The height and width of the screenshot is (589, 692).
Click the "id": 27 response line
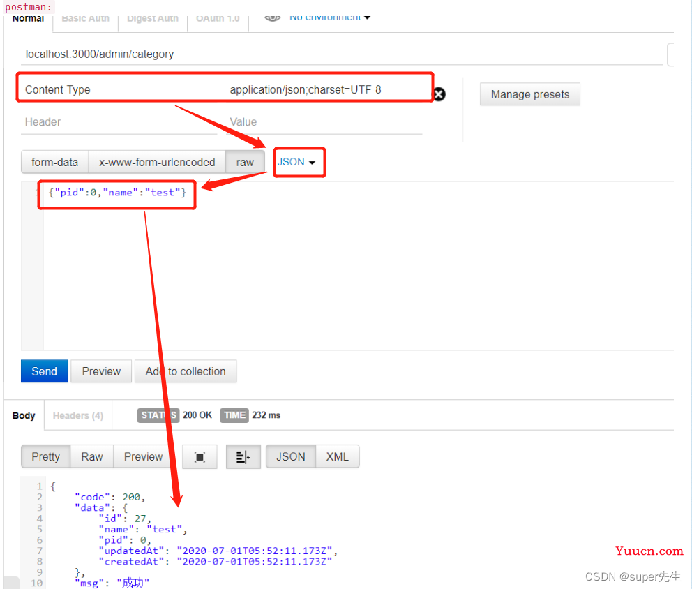[x=125, y=519]
